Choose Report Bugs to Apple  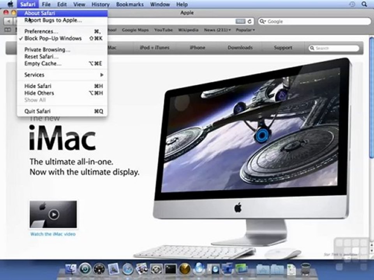pyautogui.click(x=62, y=20)
